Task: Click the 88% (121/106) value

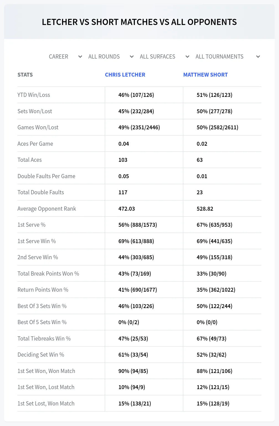Action: pyautogui.click(x=214, y=371)
